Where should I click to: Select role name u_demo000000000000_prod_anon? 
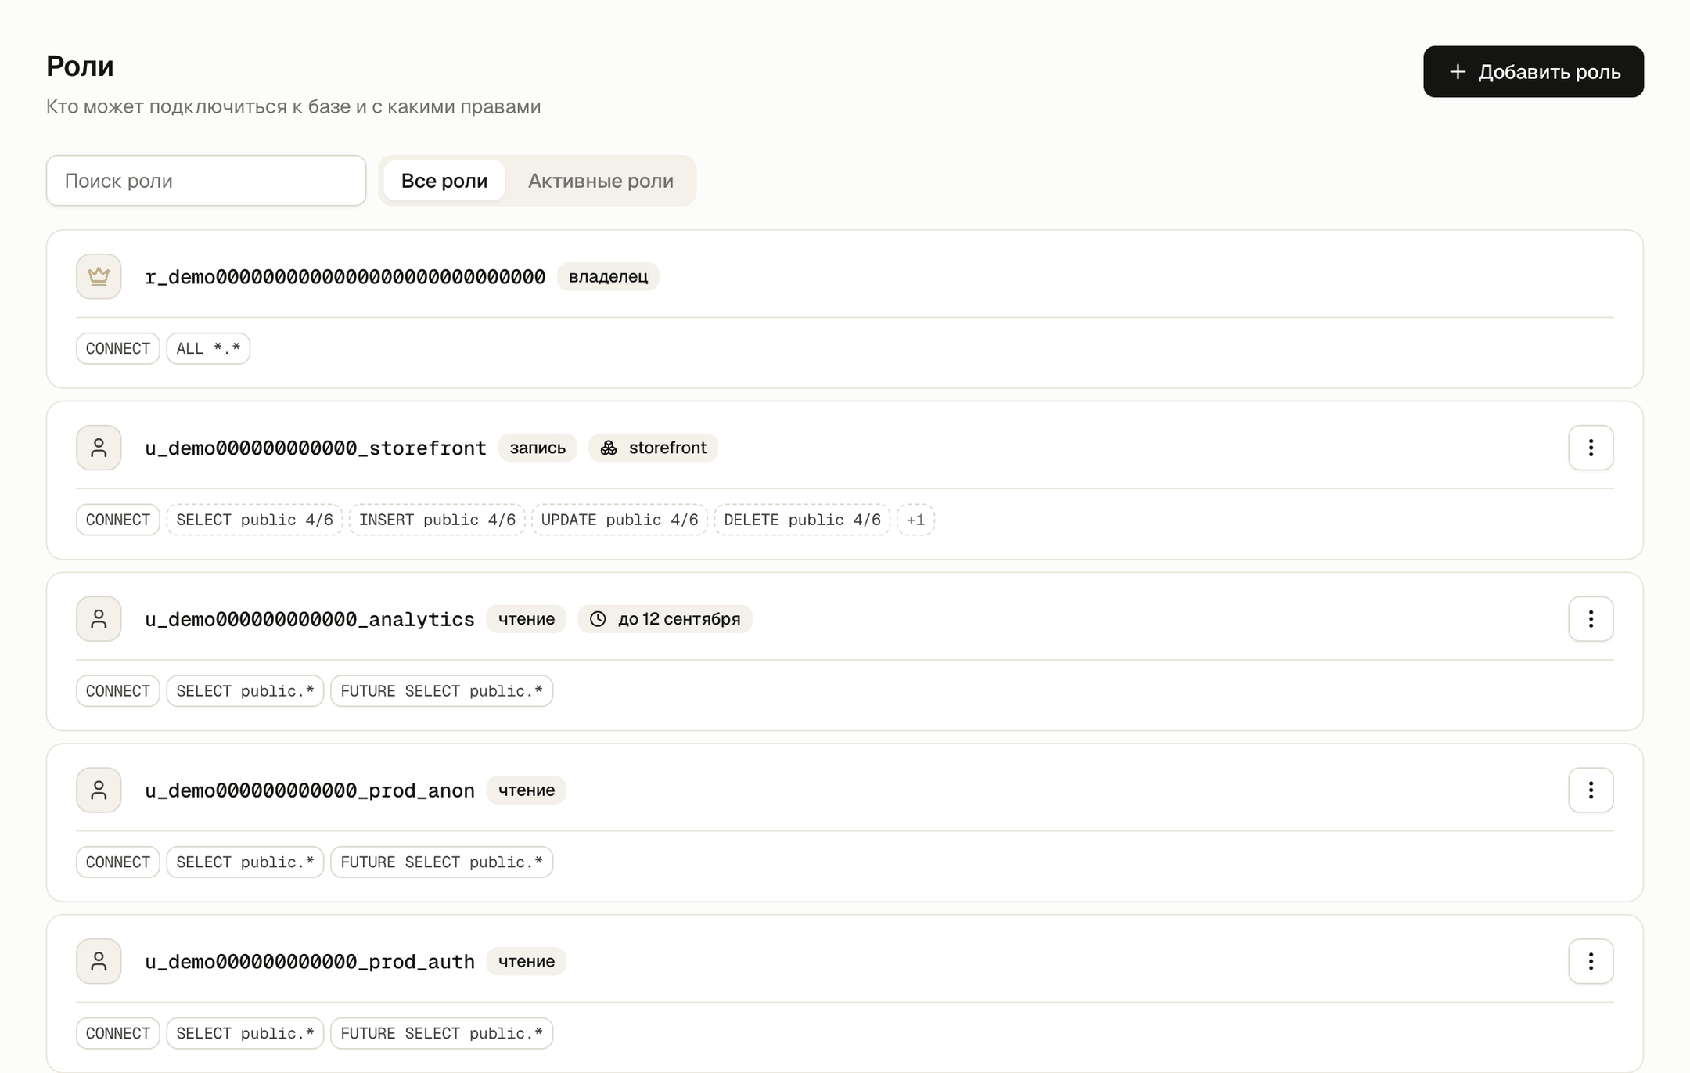pos(310,790)
